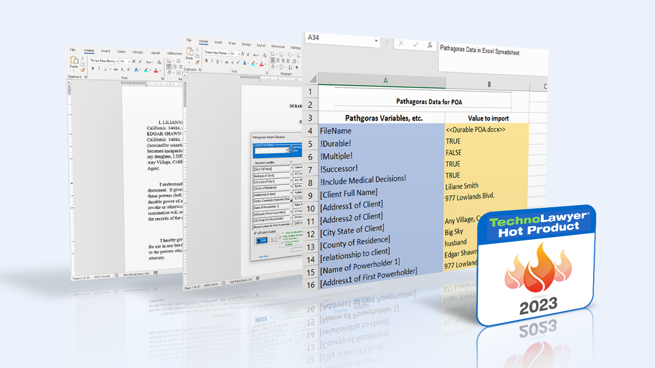Open Text Effects in the leftmost Word window
This screenshot has height=368, width=655.
(136, 70)
